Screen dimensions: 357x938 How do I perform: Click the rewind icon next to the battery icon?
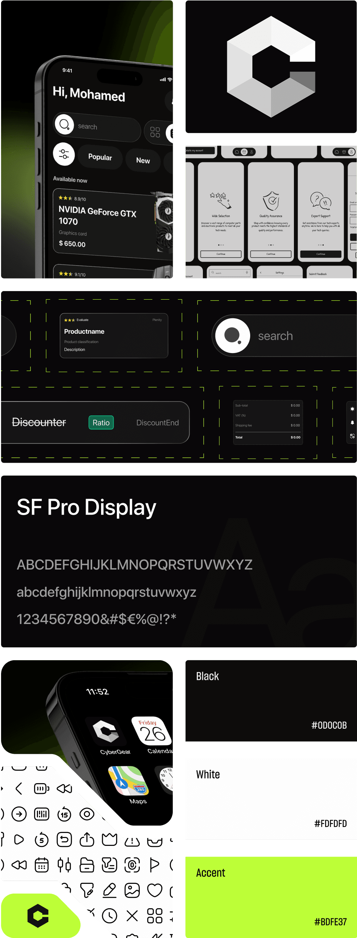coord(65,789)
